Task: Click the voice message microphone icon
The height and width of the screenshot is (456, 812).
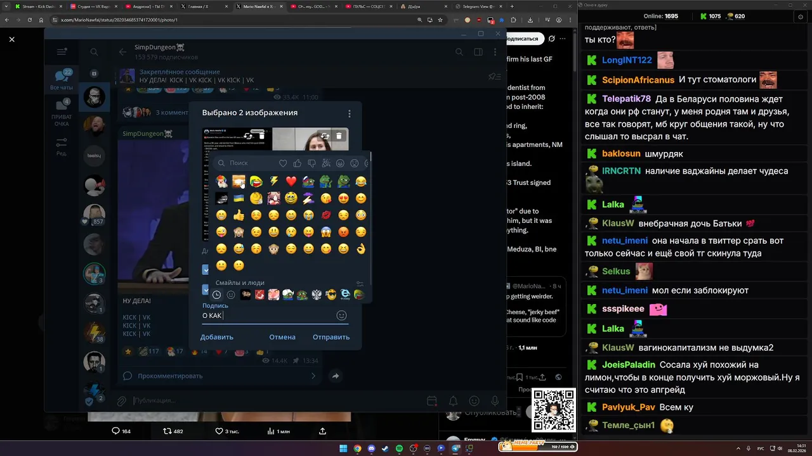Action: (x=495, y=401)
